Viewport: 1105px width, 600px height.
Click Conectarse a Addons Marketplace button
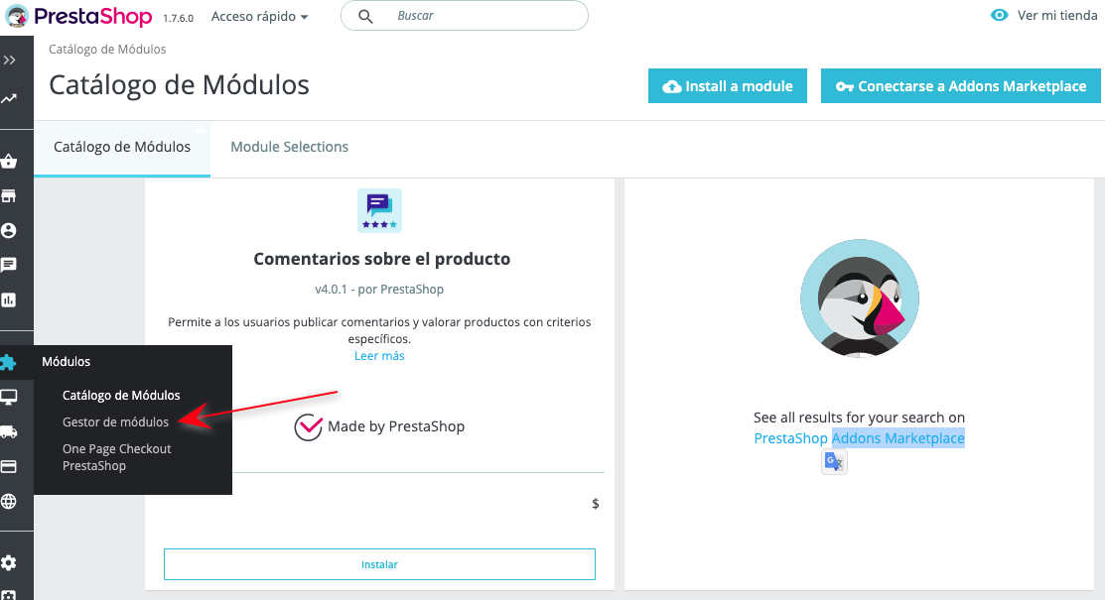[960, 86]
